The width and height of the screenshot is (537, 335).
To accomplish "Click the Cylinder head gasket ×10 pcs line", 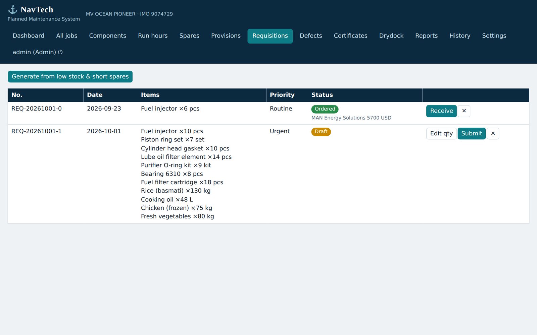I will click(x=185, y=148).
